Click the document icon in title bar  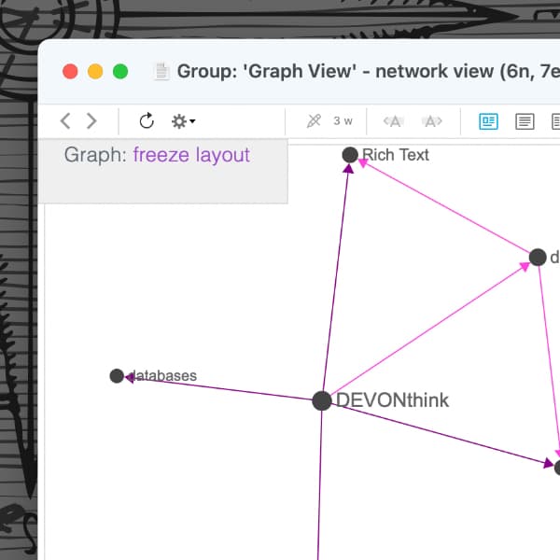click(x=161, y=71)
